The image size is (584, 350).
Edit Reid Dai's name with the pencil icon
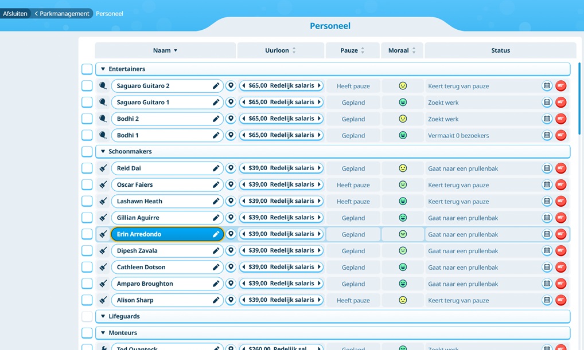[x=216, y=168]
